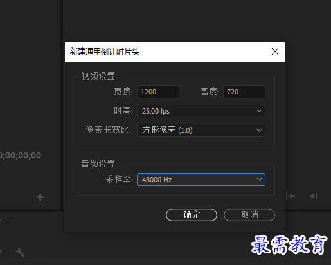Open the wrench settings icon
Screen dimensions: 331x265
pyautogui.click(x=20, y=252)
